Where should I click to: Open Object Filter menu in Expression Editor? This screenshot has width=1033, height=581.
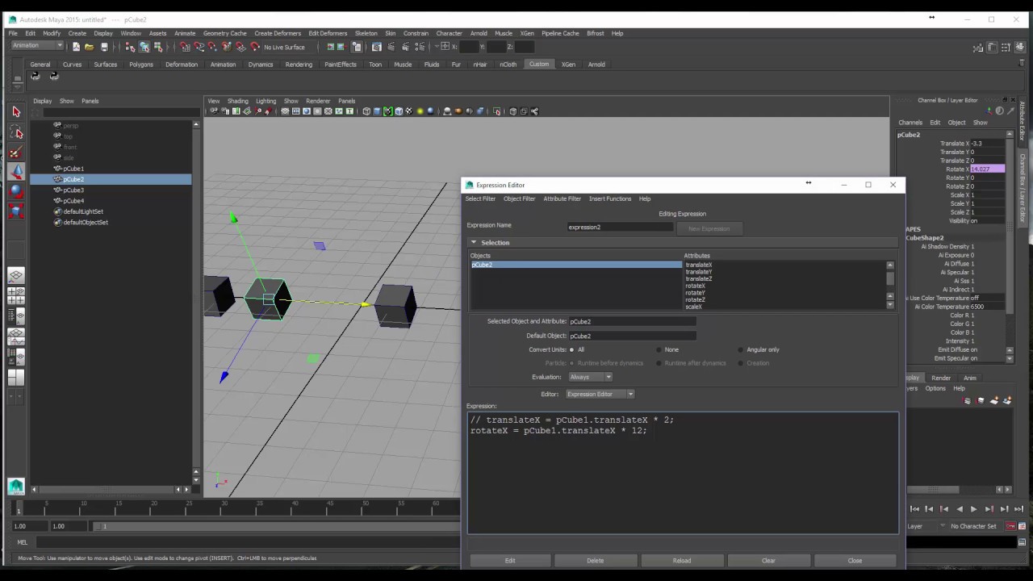(519, 199)
